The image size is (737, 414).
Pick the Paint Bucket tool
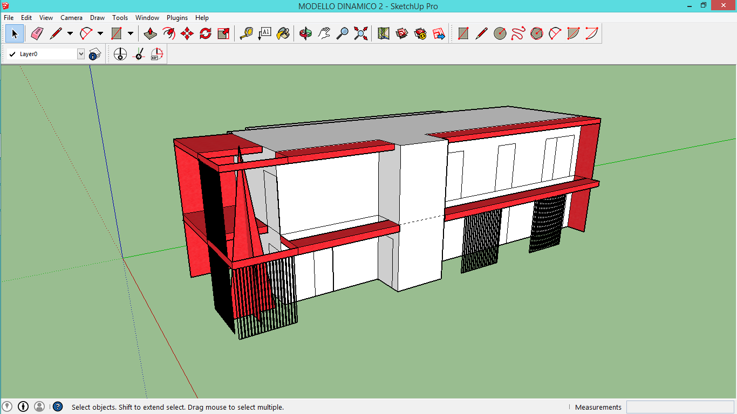pyautogui.click(x=283, y=33)
